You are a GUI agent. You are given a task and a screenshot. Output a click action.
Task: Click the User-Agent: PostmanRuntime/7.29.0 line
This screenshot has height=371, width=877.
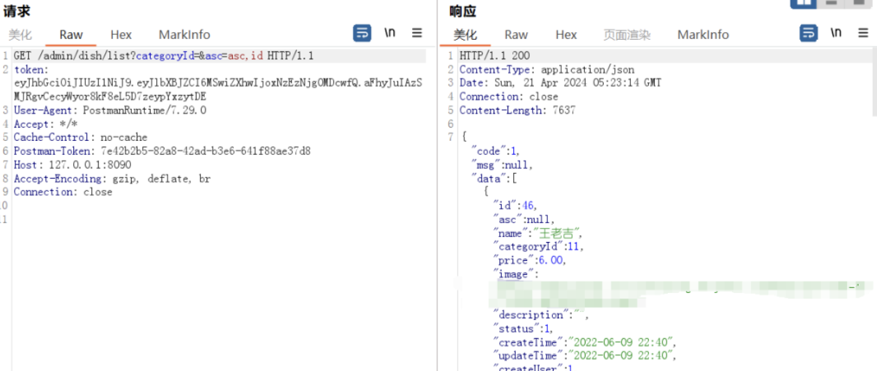coord(110,110)
